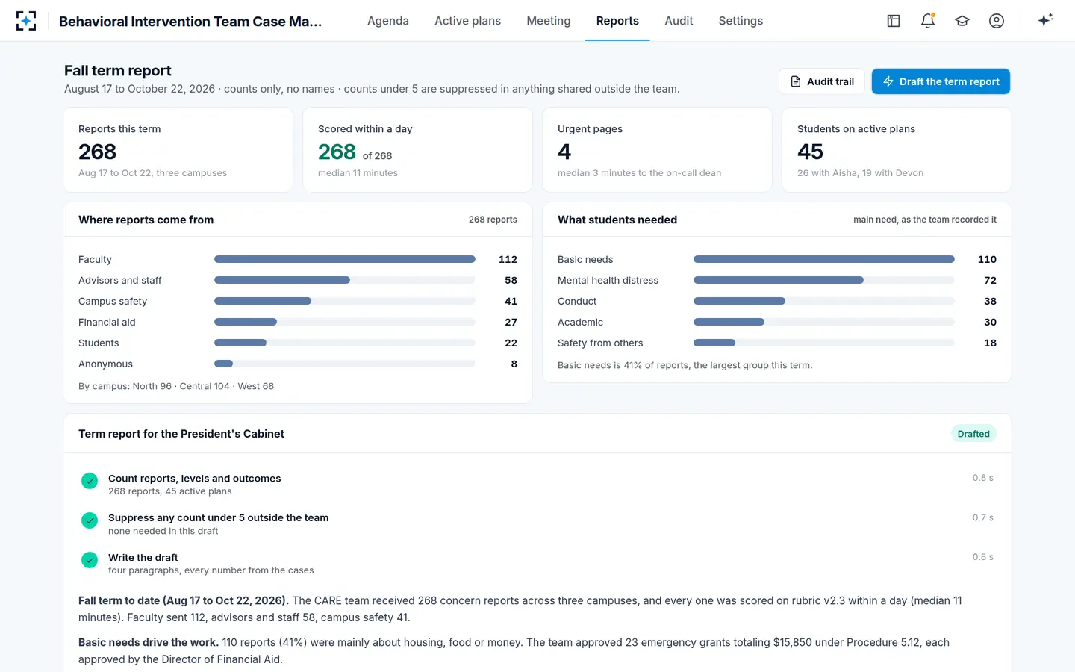Image resolution: width=1075 pixels, height=672 pixels.
Task: Click the Advisors and staff row label
Action: [120, 280]
